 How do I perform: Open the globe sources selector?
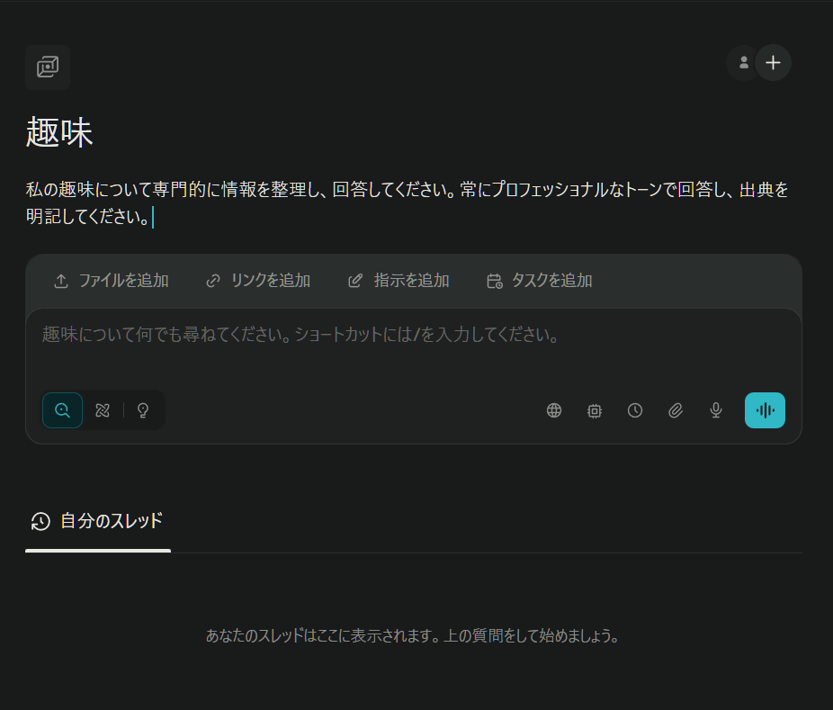pos(554,410)
